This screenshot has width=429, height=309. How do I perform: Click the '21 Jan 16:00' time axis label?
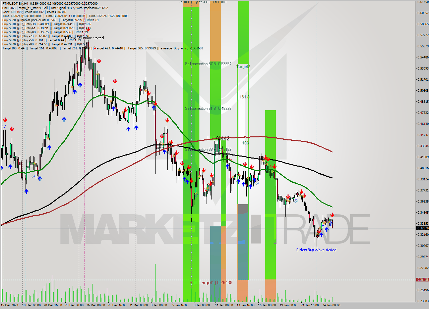pos(310,305)
